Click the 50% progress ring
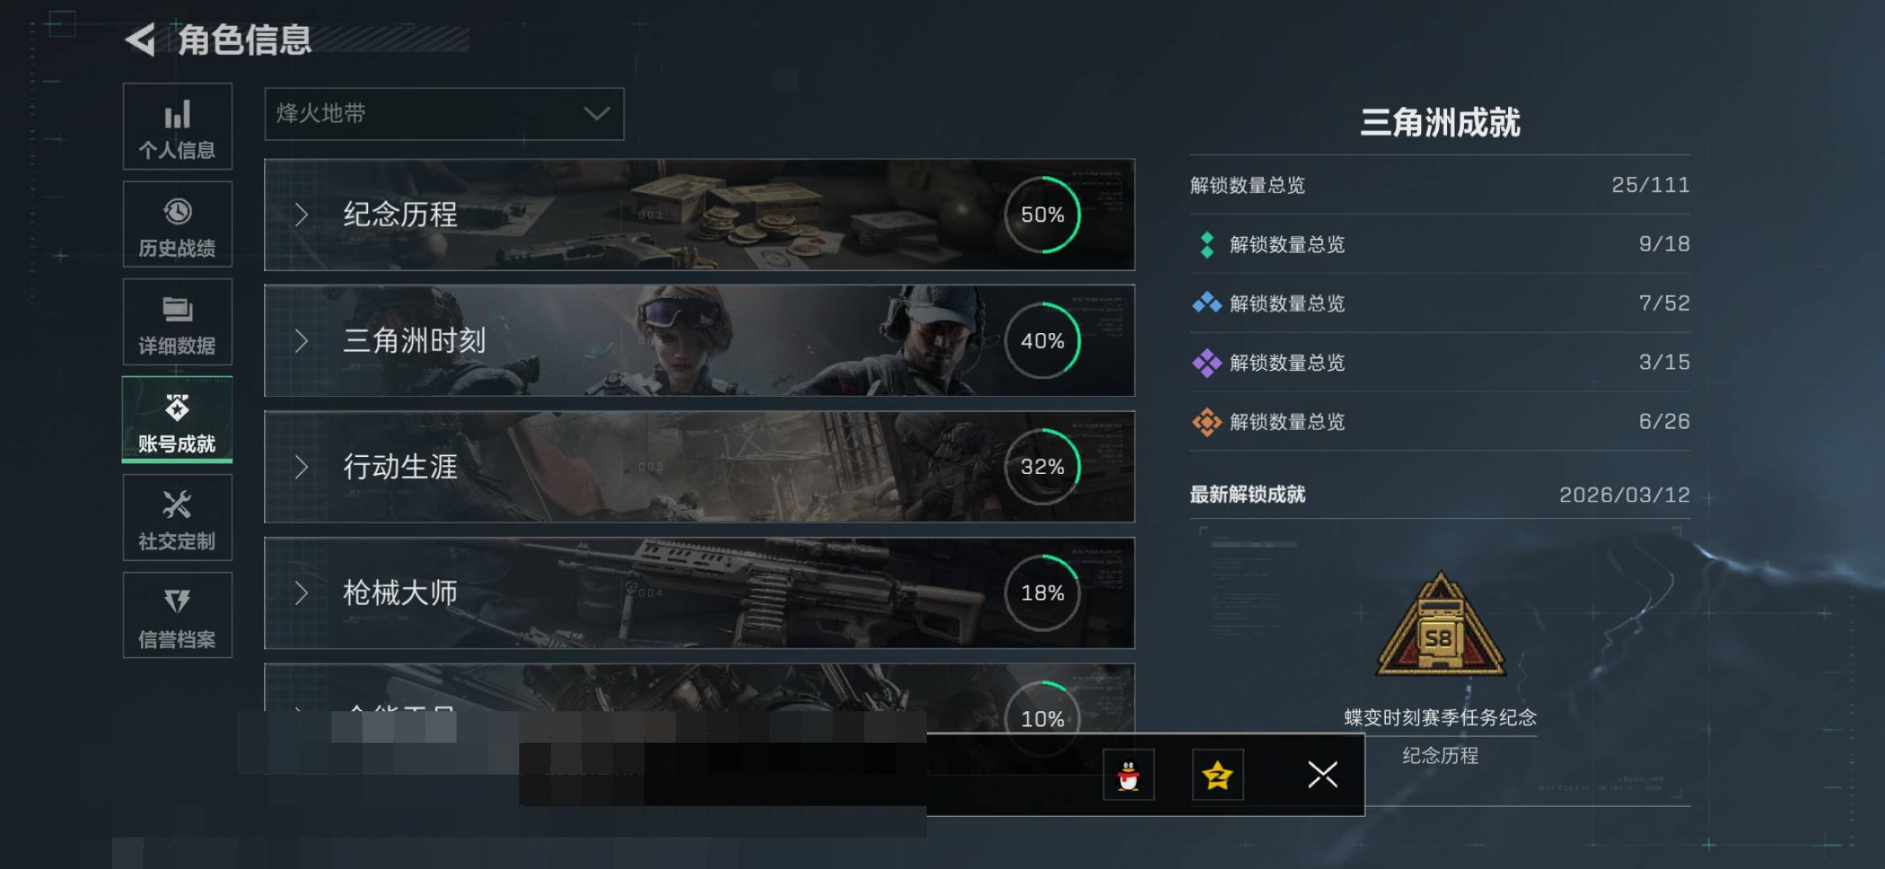The image size is (1885, 869). point(1043,215)
